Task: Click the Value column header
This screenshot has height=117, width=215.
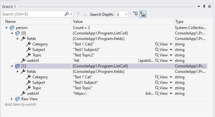Action: [x=122, y=22]
